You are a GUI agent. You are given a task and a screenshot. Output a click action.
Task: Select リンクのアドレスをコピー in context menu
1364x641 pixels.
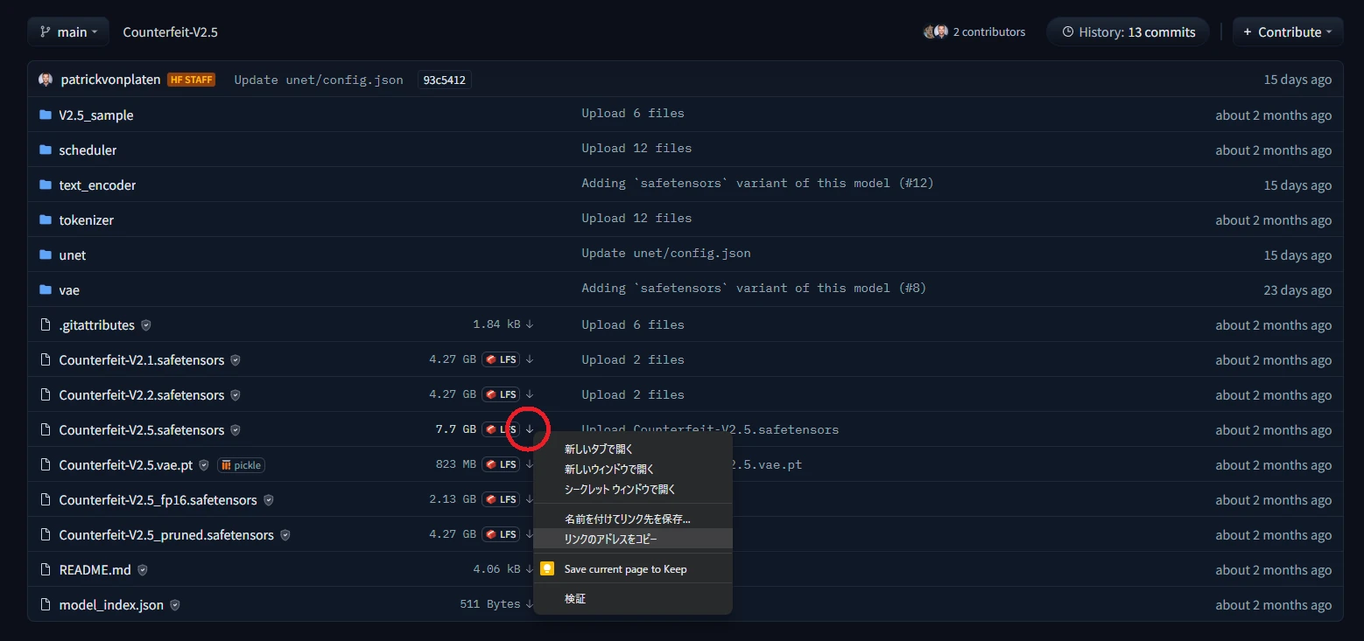coord(610,539)
